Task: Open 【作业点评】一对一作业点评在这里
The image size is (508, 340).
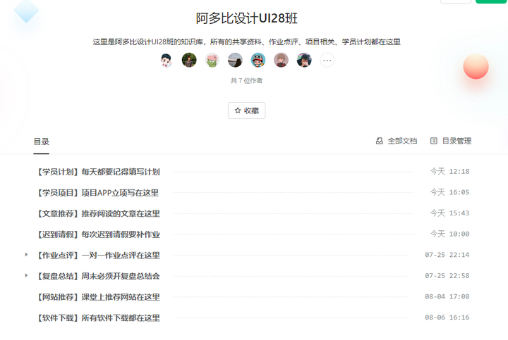Action: coord(99,255)
